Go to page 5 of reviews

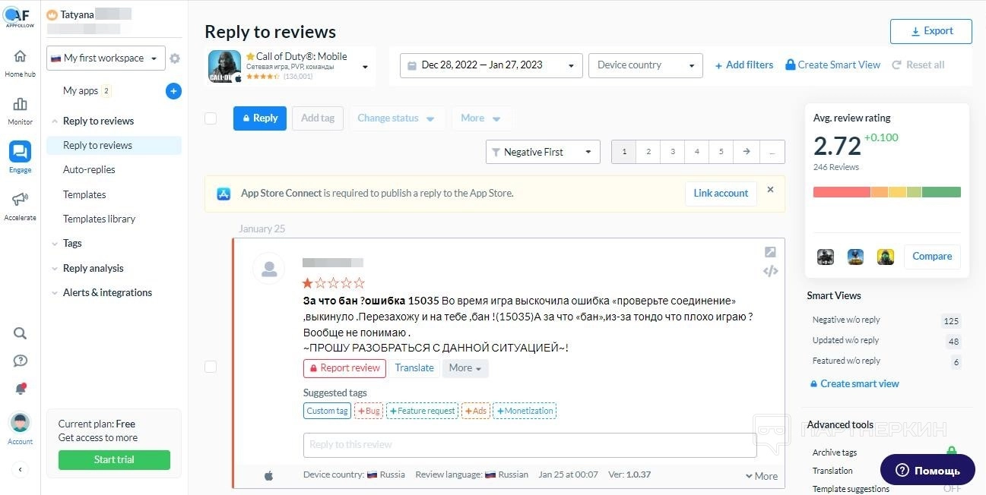click(x=721, y=152)
